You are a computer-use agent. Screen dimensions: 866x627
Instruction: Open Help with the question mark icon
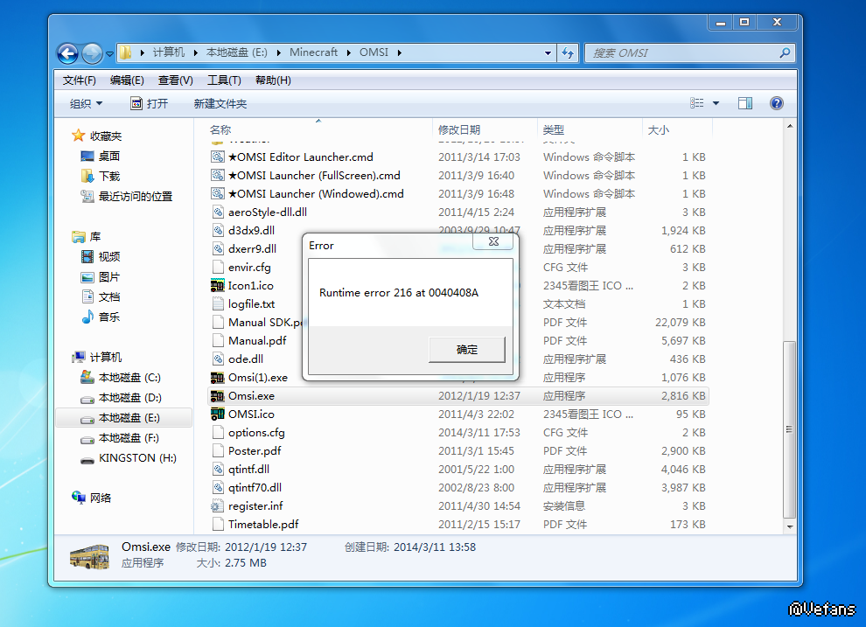[776, 103]
